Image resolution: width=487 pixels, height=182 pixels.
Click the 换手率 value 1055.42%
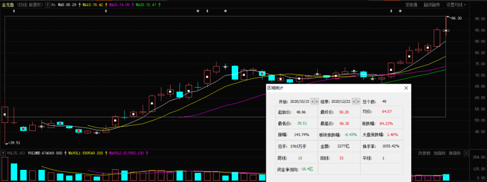391,146
